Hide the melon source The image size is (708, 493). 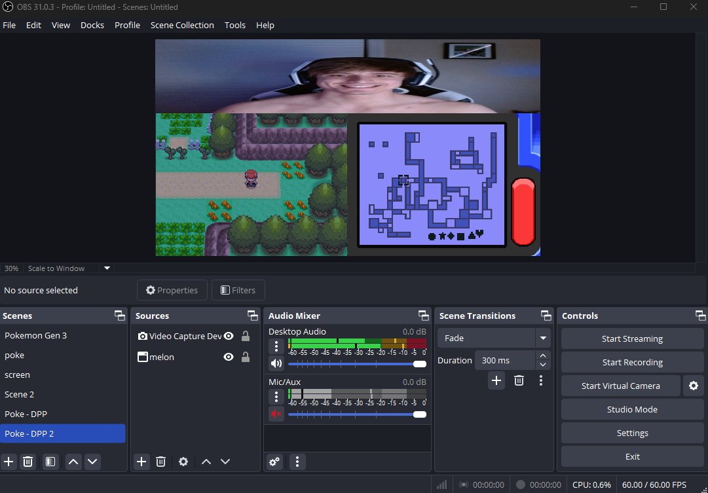pos(229,357)
